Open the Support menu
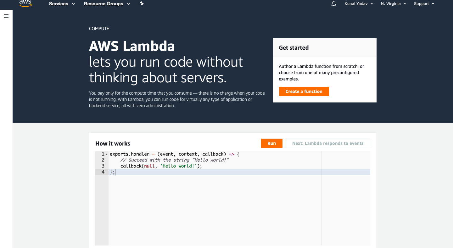 [424, 4]
